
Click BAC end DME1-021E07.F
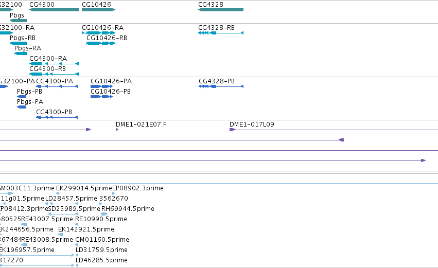coord(117,130)
